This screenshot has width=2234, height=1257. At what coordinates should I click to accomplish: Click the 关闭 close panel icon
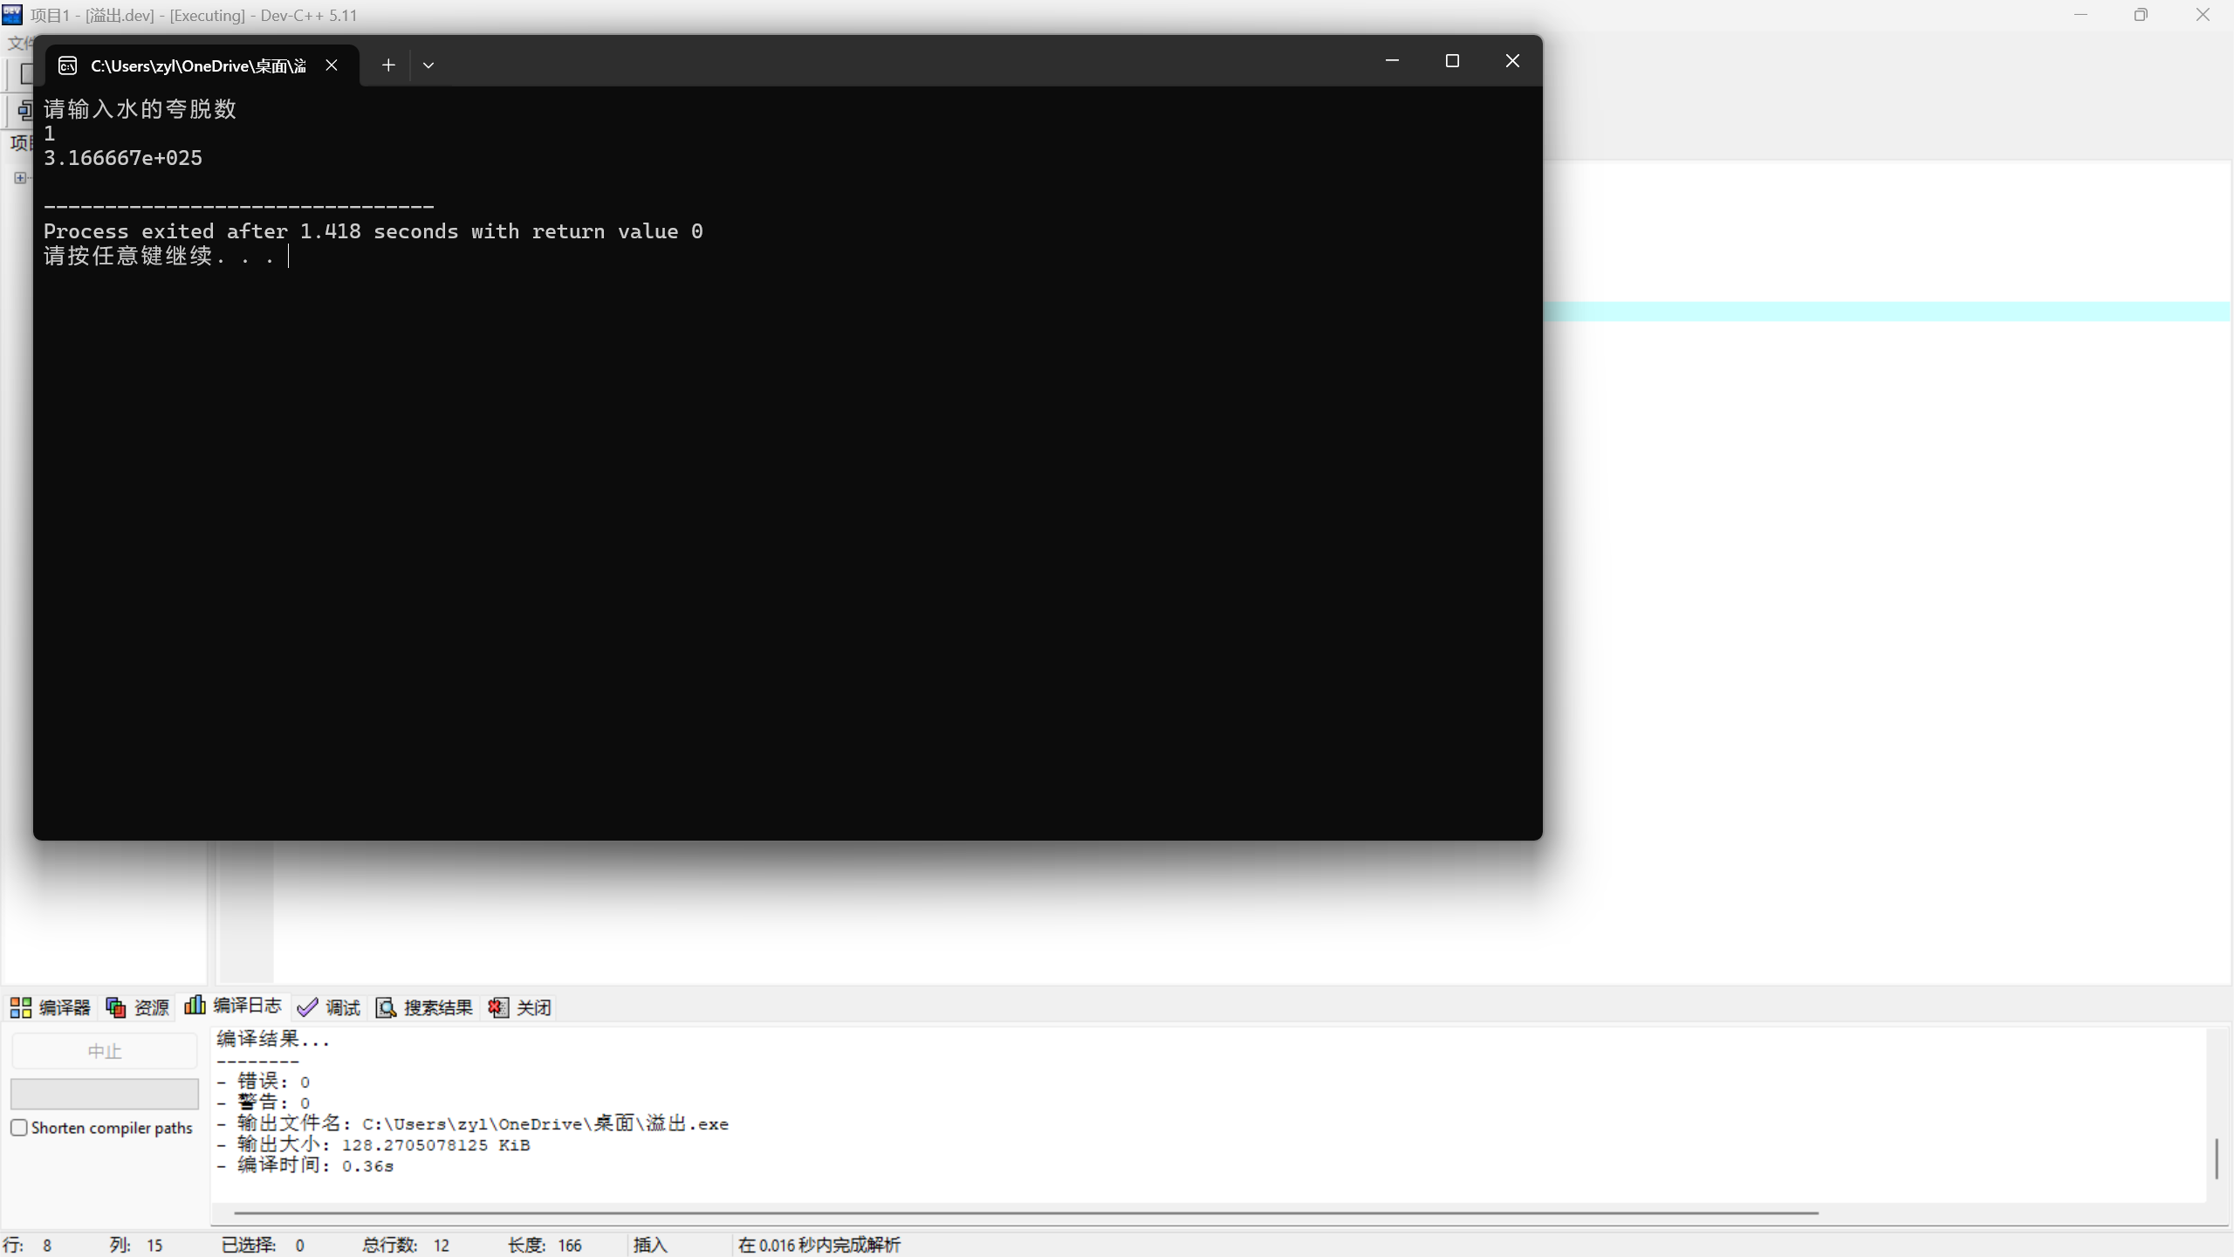pyautogui.click(x=498, y=1007)
